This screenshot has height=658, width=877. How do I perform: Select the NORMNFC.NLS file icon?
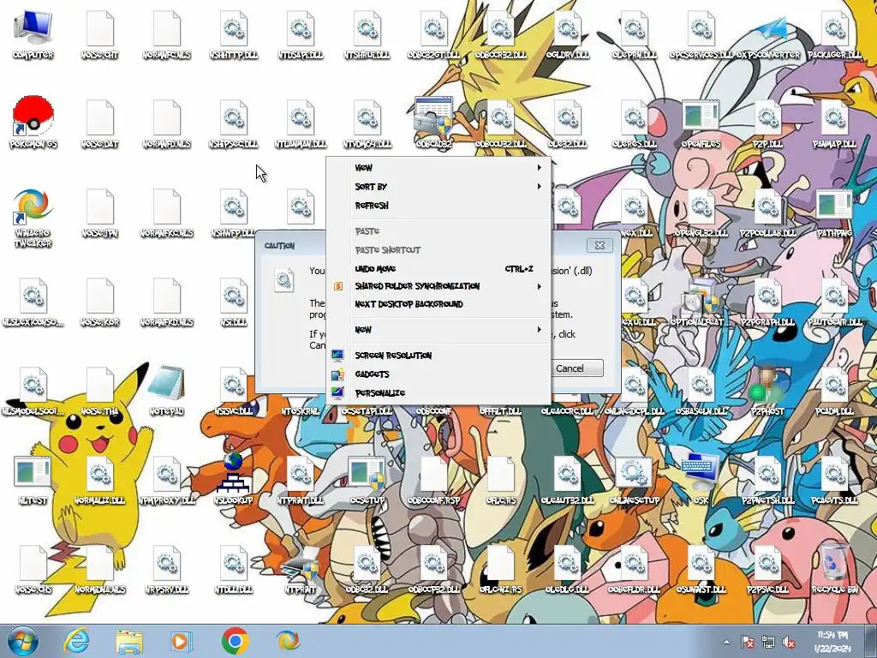click(166, 34)
